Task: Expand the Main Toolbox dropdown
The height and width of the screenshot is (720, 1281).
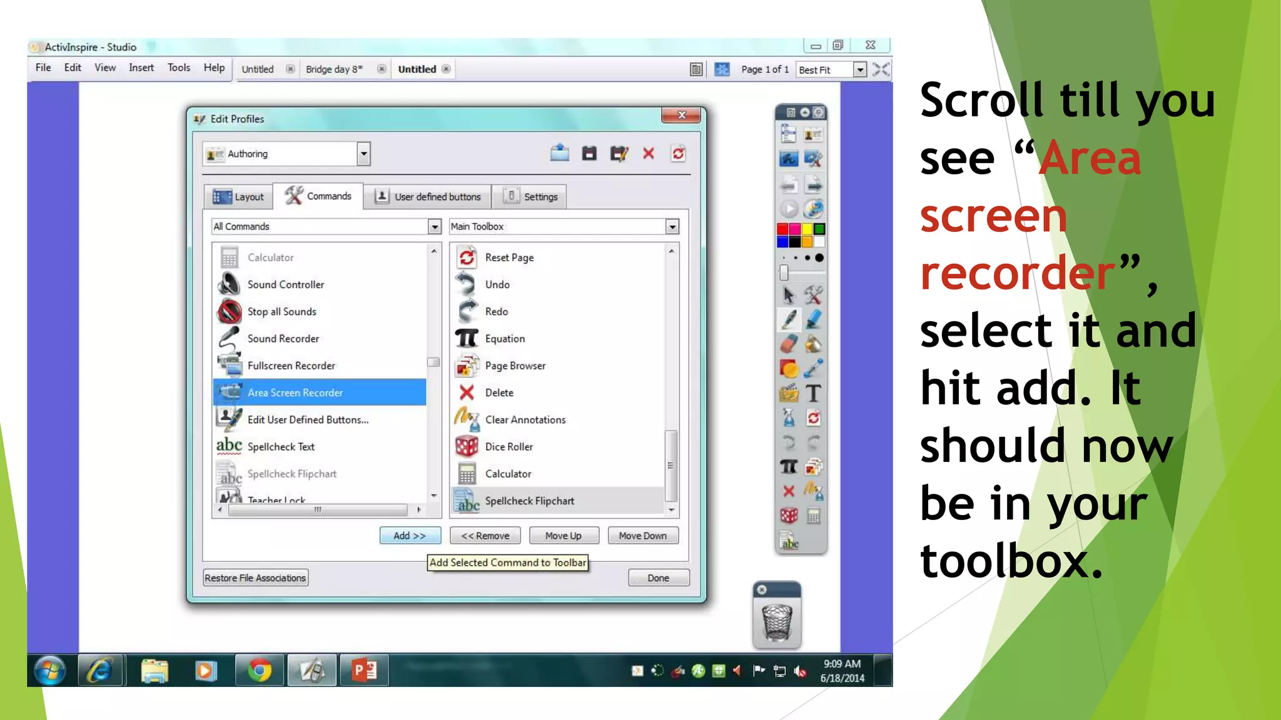Action: (672, 226)
